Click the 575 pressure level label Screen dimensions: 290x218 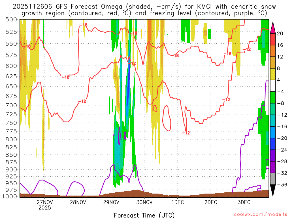pos(11,55)
